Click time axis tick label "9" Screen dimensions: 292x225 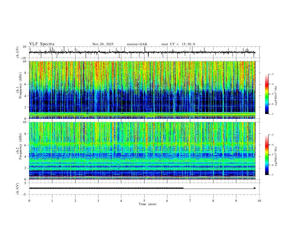click(236, 201)
